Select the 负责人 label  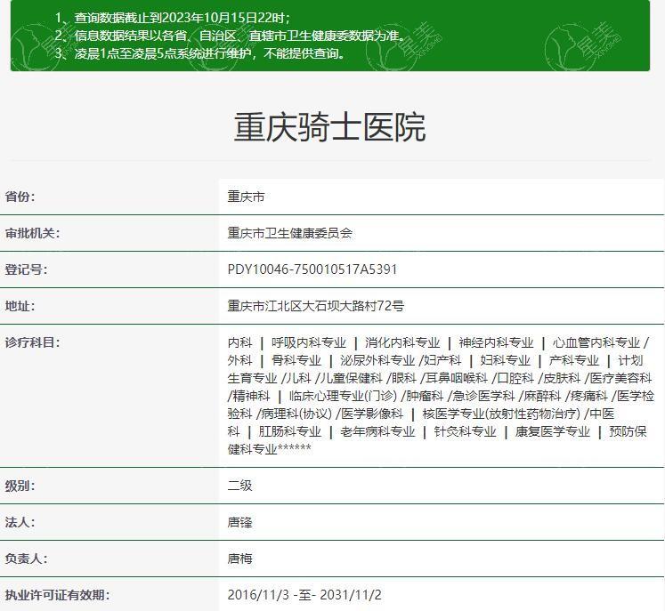pos(26,559)
